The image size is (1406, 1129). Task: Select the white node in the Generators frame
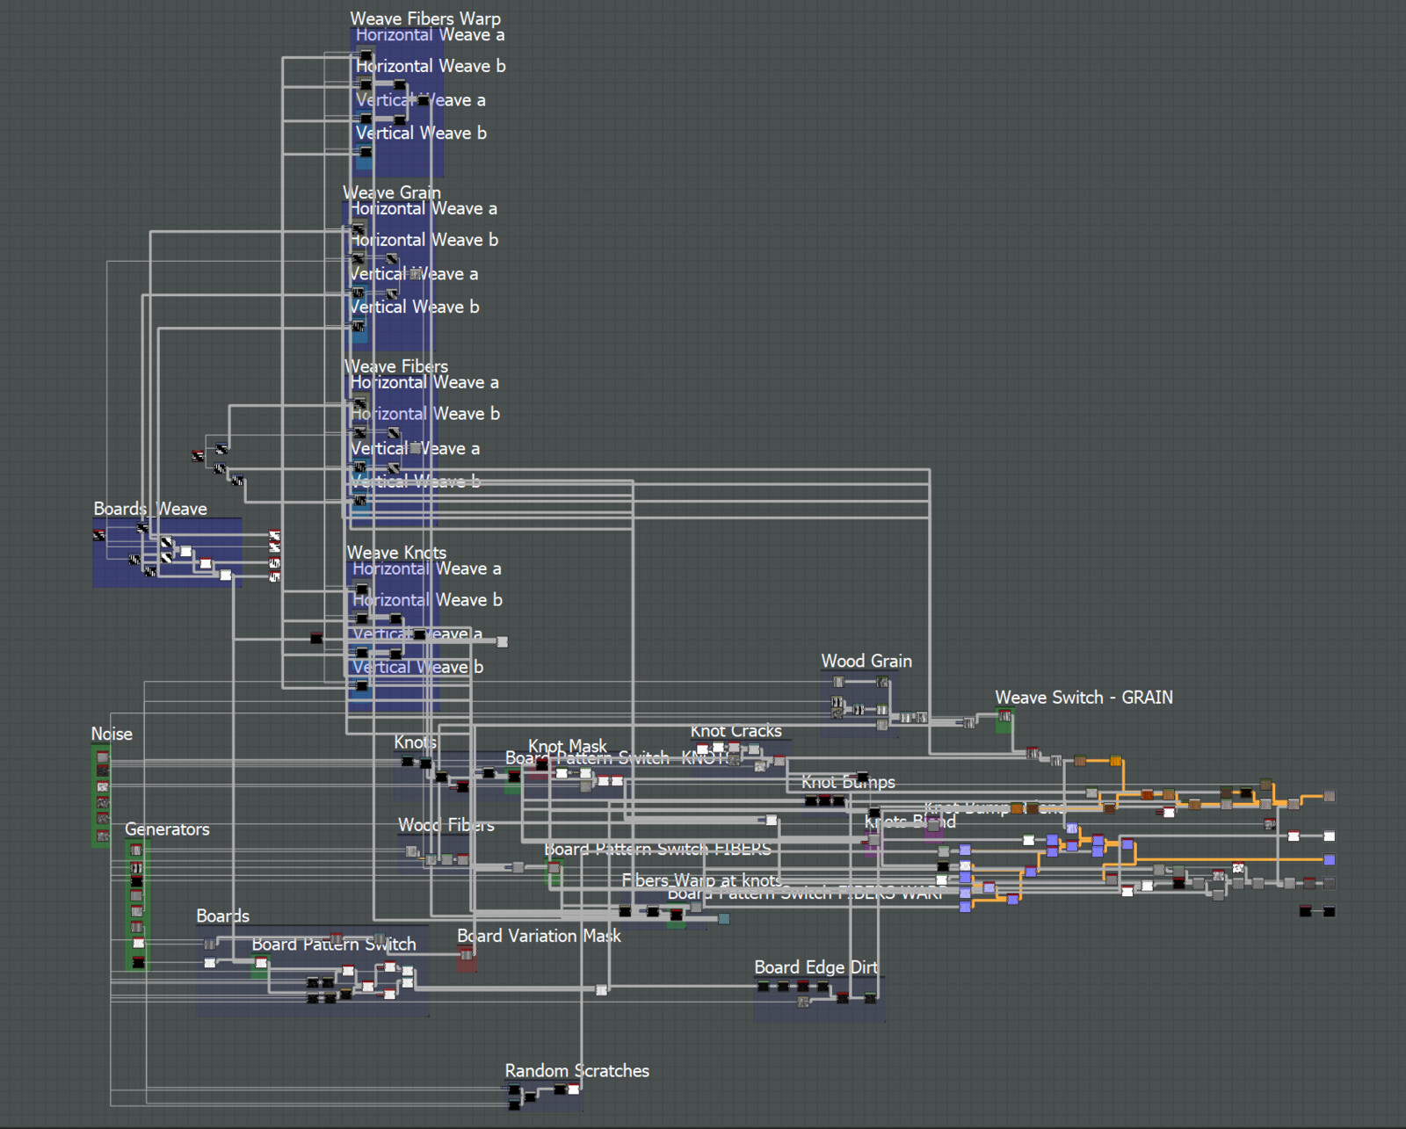[x=138, y=944]
